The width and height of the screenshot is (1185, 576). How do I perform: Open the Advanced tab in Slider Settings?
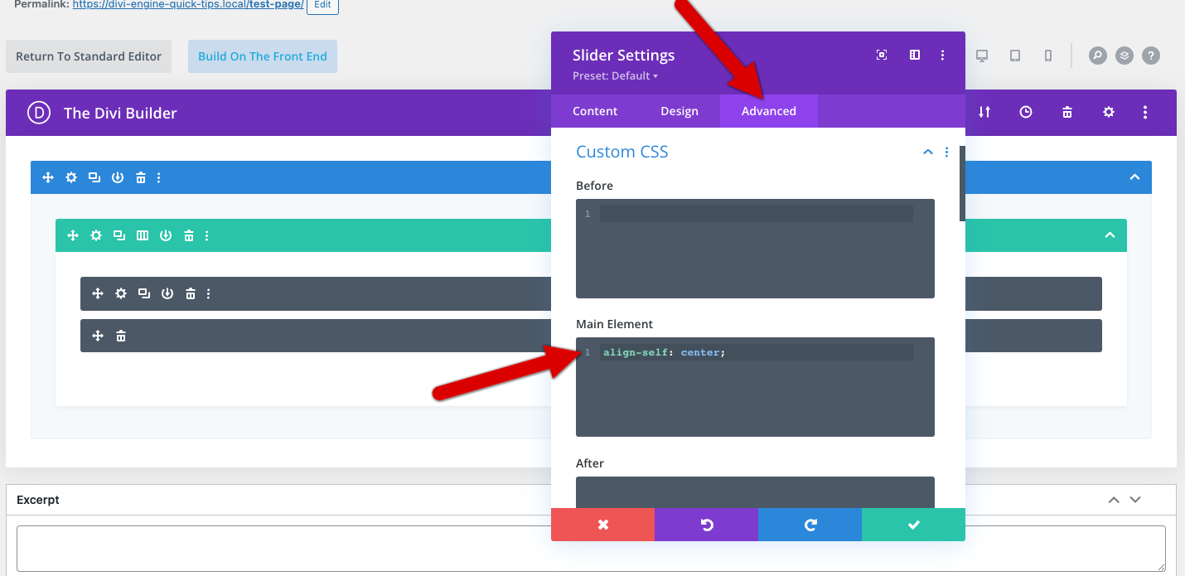768,111
